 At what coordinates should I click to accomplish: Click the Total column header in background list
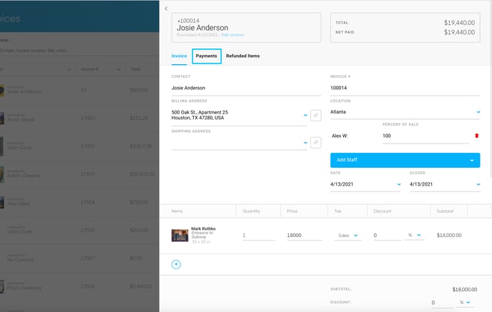click(136, 69)
